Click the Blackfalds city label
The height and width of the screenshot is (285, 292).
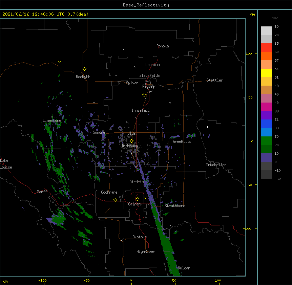[x=149, y=75]
